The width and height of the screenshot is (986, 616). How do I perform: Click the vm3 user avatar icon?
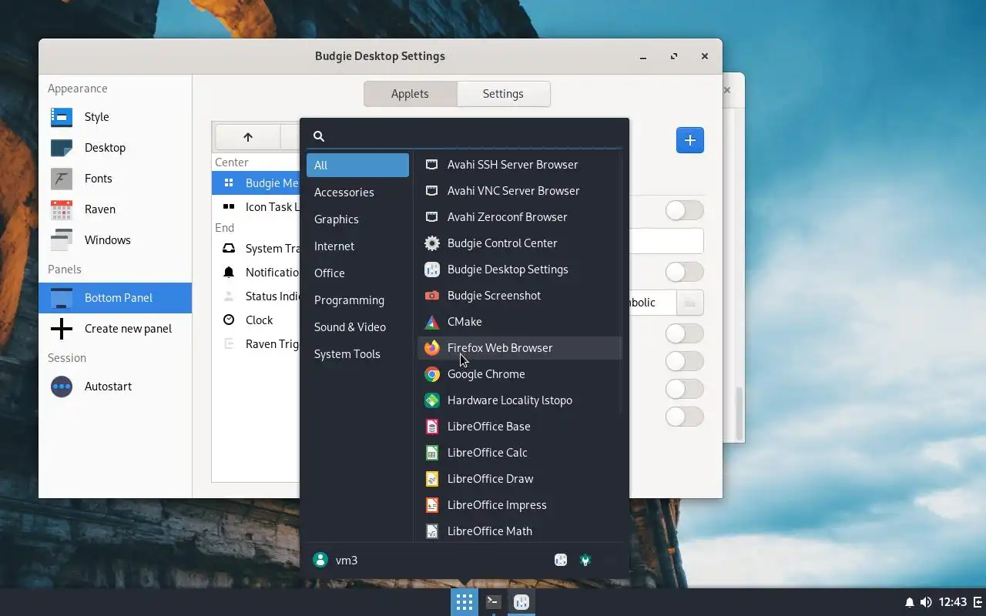tap(320, 560)
